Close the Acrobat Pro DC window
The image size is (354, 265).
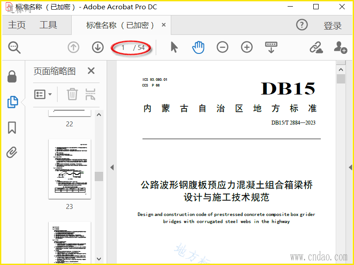click(342, 7)
